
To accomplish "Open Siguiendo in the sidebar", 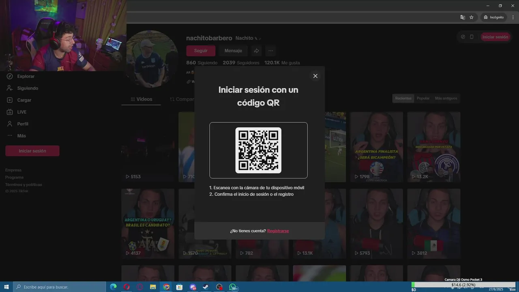I will [x=28, y=88].
